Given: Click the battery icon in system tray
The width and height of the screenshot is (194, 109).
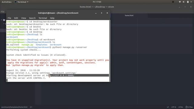Looking at the screenshot, I should pyautogui.click(x=188, y=2).
